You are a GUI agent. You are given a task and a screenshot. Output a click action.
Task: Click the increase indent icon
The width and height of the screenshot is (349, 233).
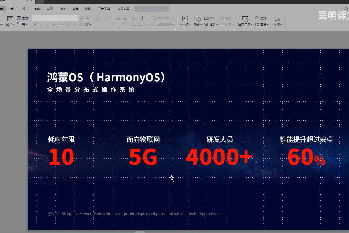(x=125, y=18)
